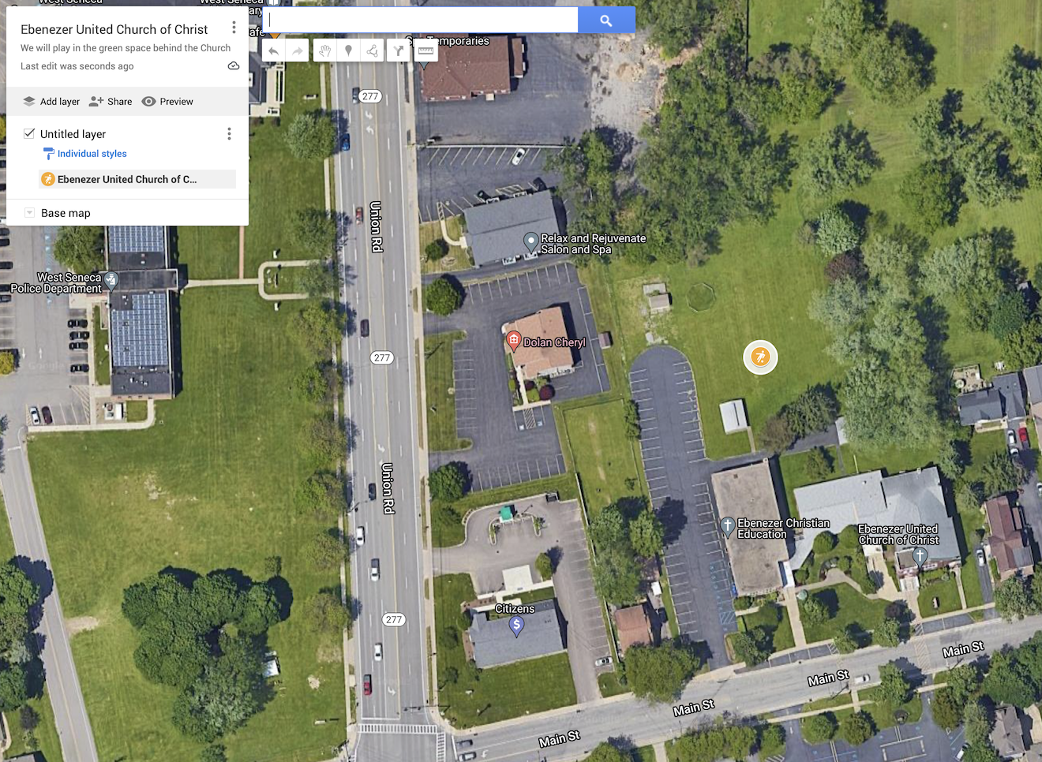This screenshot has width=1042, height=762.
Task: Open the map title three-dot menu
Action: tap(234, 28)
